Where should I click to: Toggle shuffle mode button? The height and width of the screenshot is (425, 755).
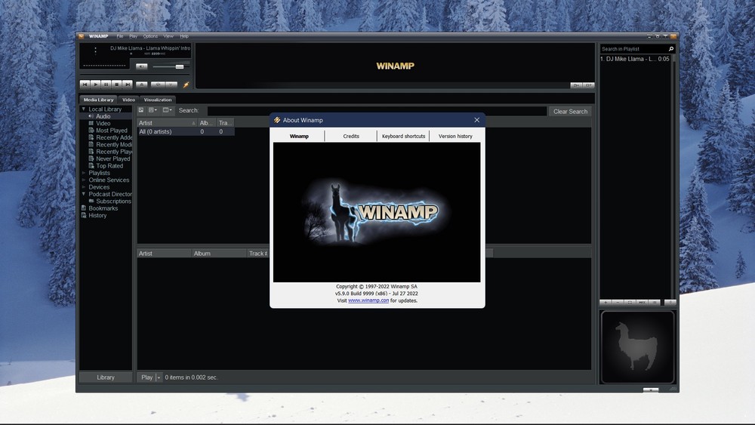[158, 85]
